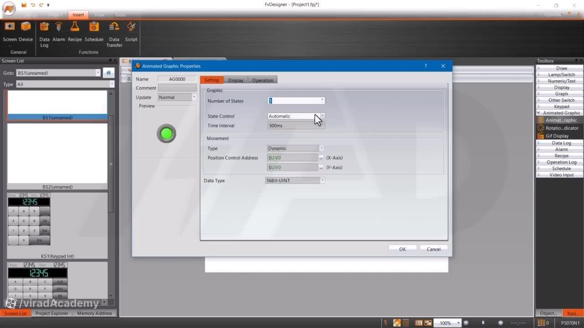The height and width of the screenshot is (328, 584).
Task: Switch to the Display tab
Action: click(x=235, y=80)
